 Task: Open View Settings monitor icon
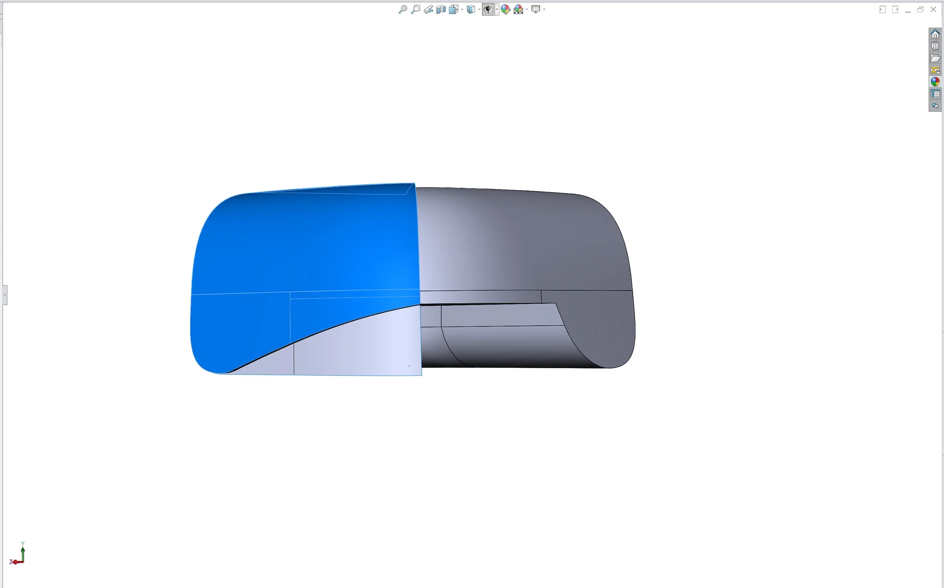(536, 9)
